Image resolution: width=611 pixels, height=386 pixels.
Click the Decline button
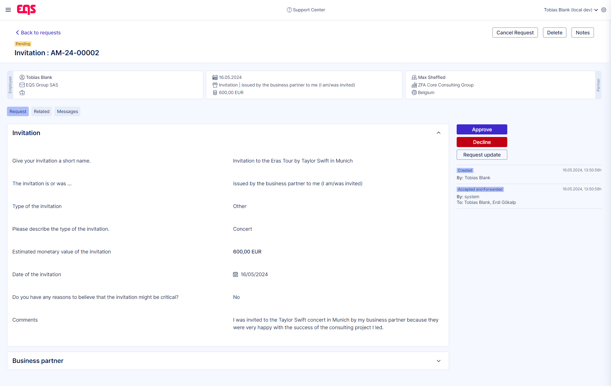(x=481, y=142)
